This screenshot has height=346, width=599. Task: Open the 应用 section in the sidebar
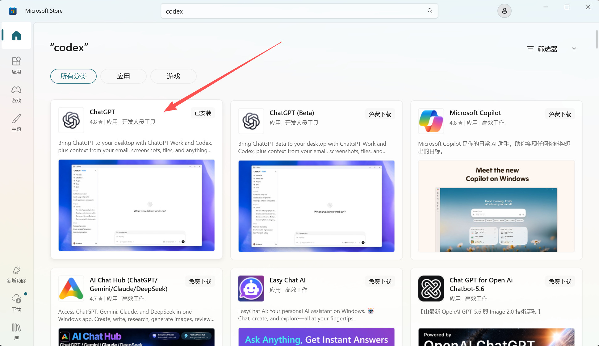point(16,65)
